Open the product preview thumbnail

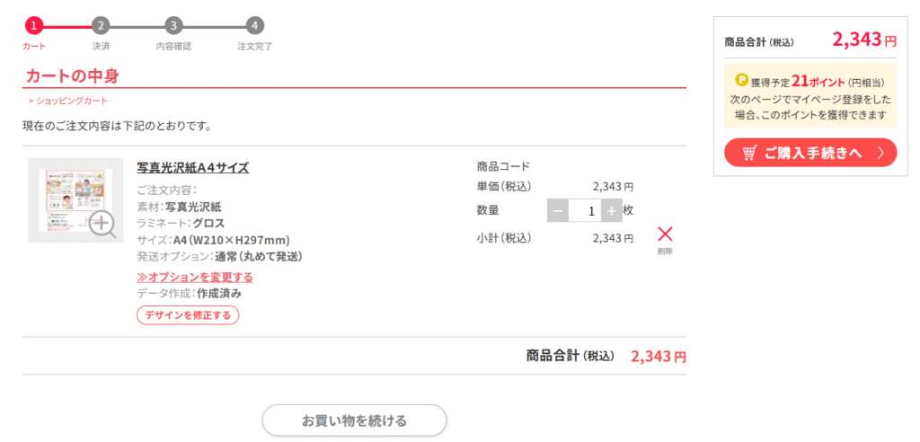[x=75, y=200]
